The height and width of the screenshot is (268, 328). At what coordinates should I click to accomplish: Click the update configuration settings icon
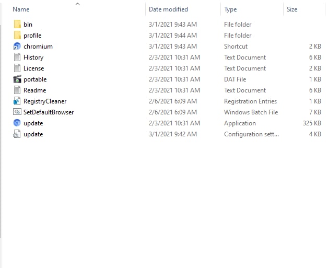tap(17, 134)
